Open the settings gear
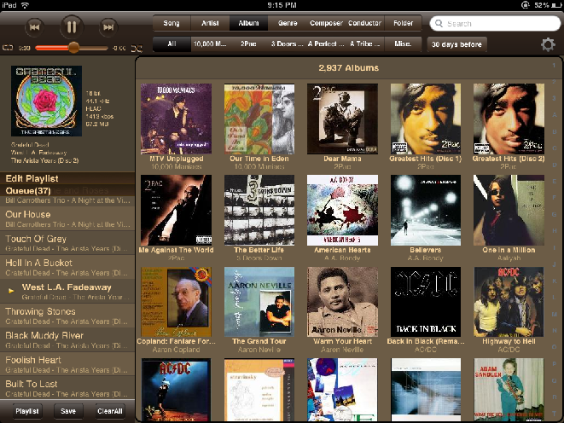The width and height of the screenshot is (564, 423). pos(548,44)
